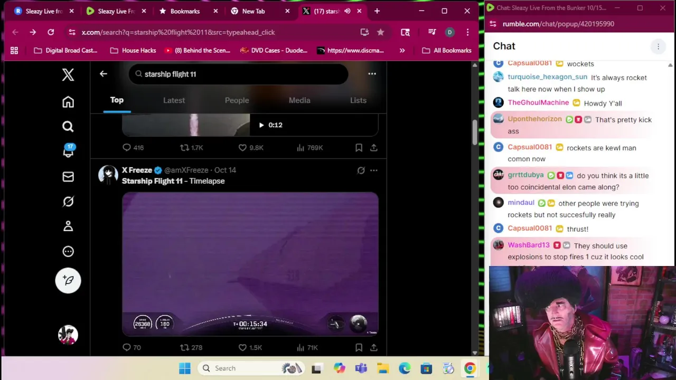This screenshot has height=380, width=676.
Task: Select the Top results tab
Action: (117, 100)
